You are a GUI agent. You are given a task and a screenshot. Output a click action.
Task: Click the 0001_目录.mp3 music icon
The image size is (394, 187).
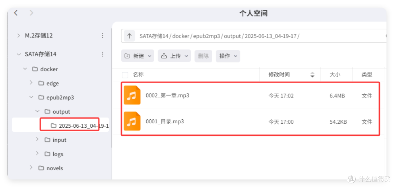coord(132,121)
